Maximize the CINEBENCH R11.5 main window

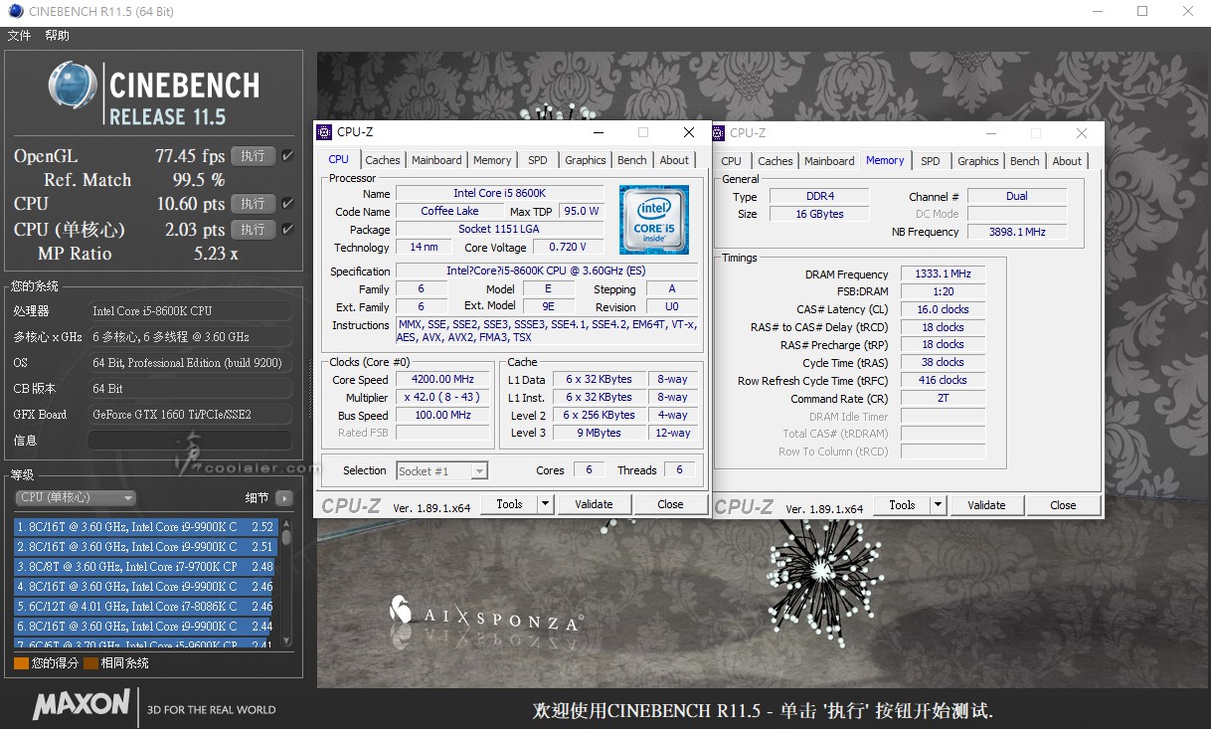coord(1142,12)
